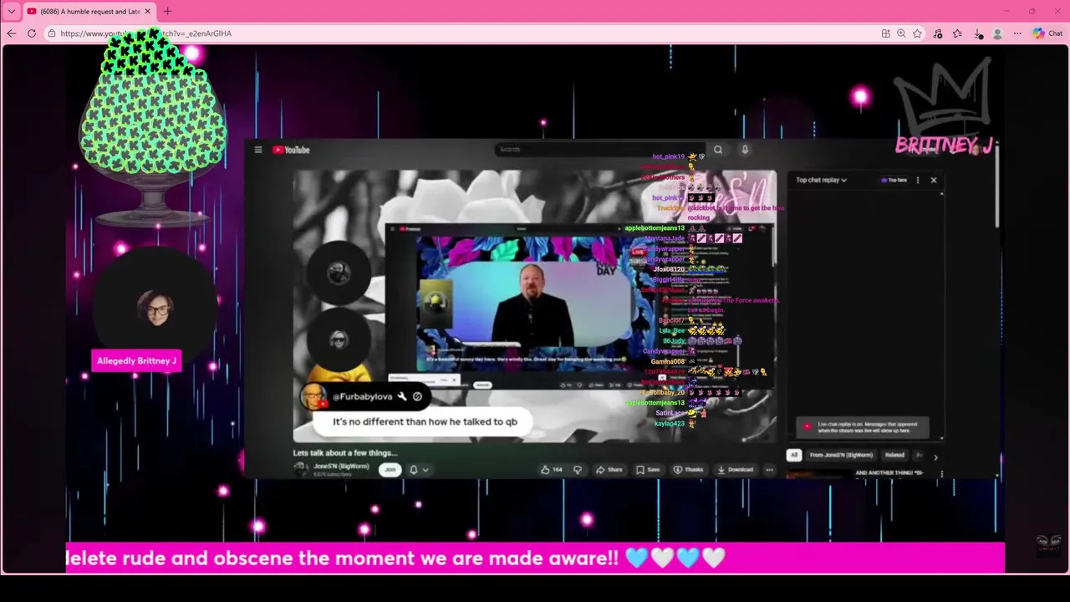Open options for 'AND ANOTHER THING' related video
This screenshot has height=602, width=1070.
click(942, 474)
